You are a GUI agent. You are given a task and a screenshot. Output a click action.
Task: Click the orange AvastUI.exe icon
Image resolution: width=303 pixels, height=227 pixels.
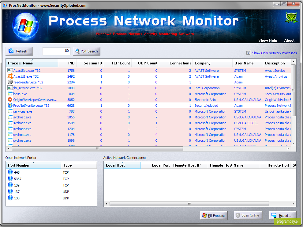[x=10, y=76]
